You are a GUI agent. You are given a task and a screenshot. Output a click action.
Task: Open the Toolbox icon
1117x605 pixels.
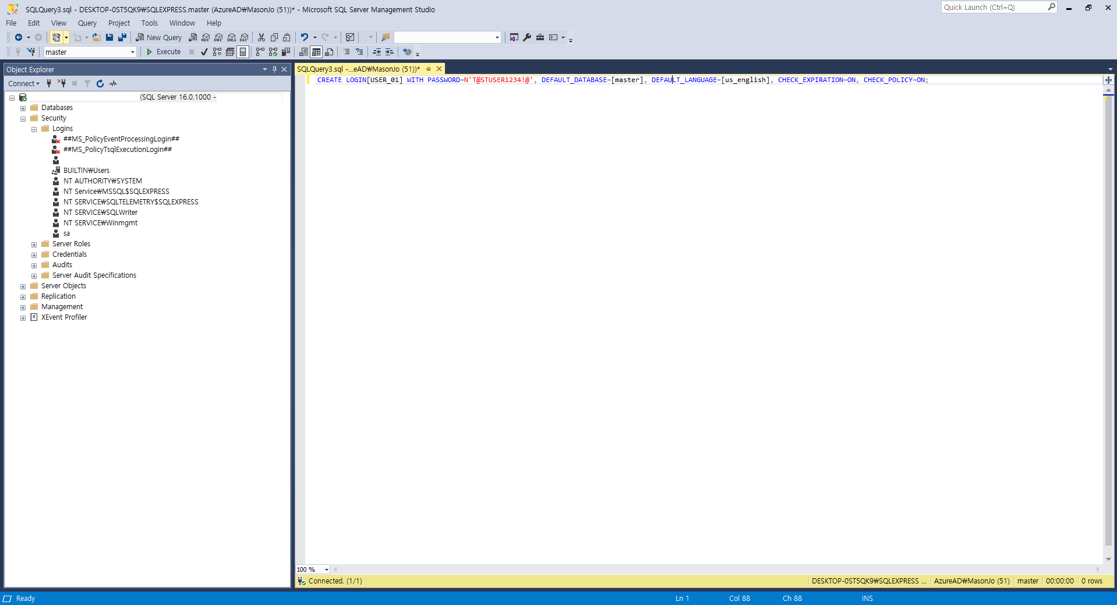(x=540, y=37)
